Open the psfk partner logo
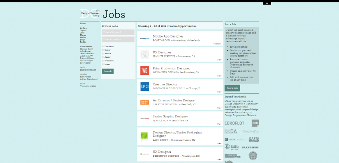Viewport: 339px width, 163px height. [255, 123]
